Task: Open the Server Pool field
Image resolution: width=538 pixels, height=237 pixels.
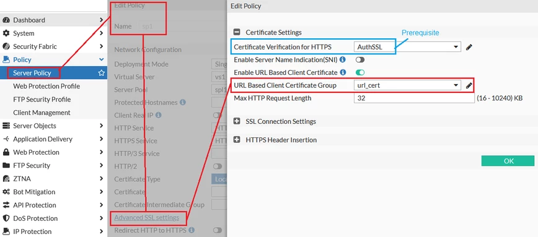Action: [219, 90]
